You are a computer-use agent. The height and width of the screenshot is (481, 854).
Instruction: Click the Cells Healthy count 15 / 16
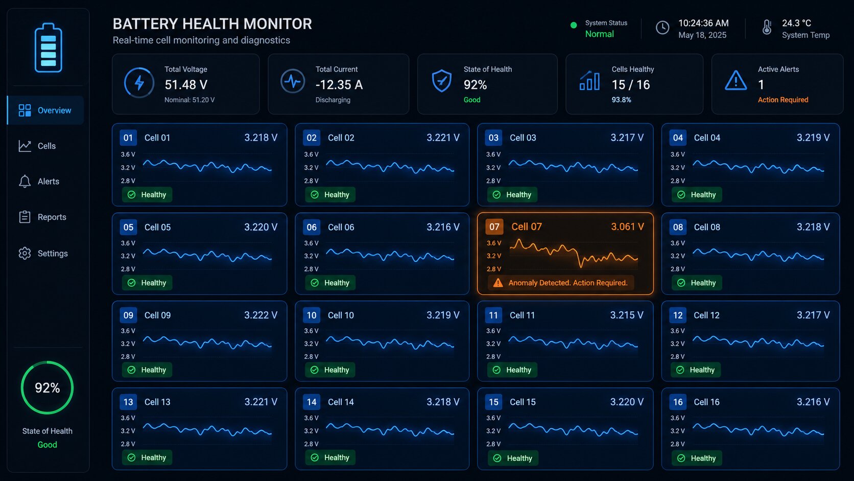pyautogui.click(x=631, y=85)
